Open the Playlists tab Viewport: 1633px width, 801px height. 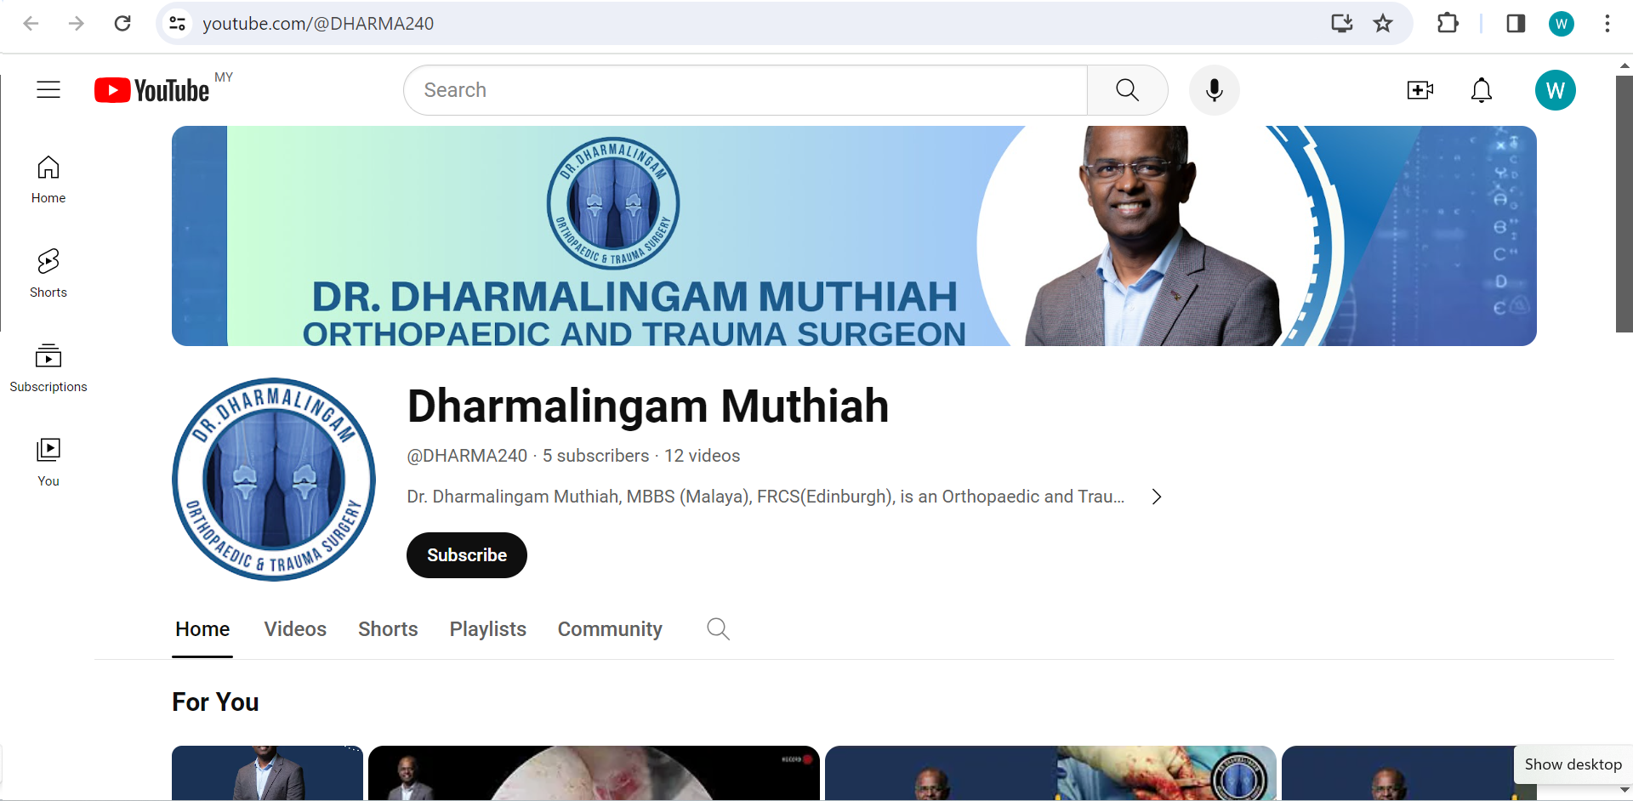(x=488, y=629)
